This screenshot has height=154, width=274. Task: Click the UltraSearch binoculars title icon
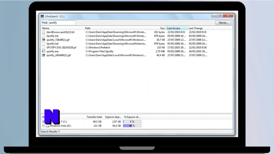pos(42,16)
